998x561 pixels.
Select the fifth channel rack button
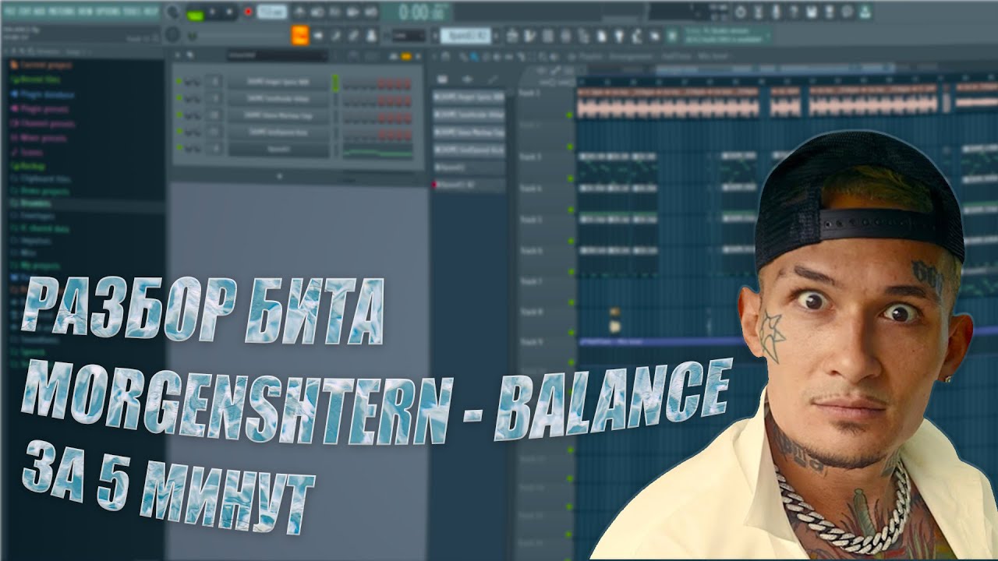(x=278, y=148)
